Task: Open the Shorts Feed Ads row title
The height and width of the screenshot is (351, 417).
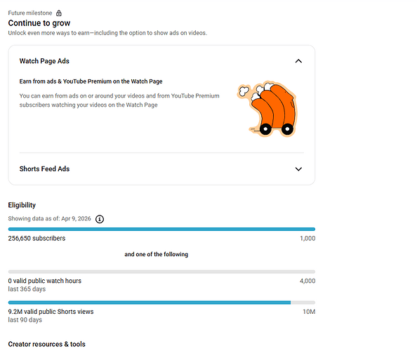Action: (x=44, y=169)
